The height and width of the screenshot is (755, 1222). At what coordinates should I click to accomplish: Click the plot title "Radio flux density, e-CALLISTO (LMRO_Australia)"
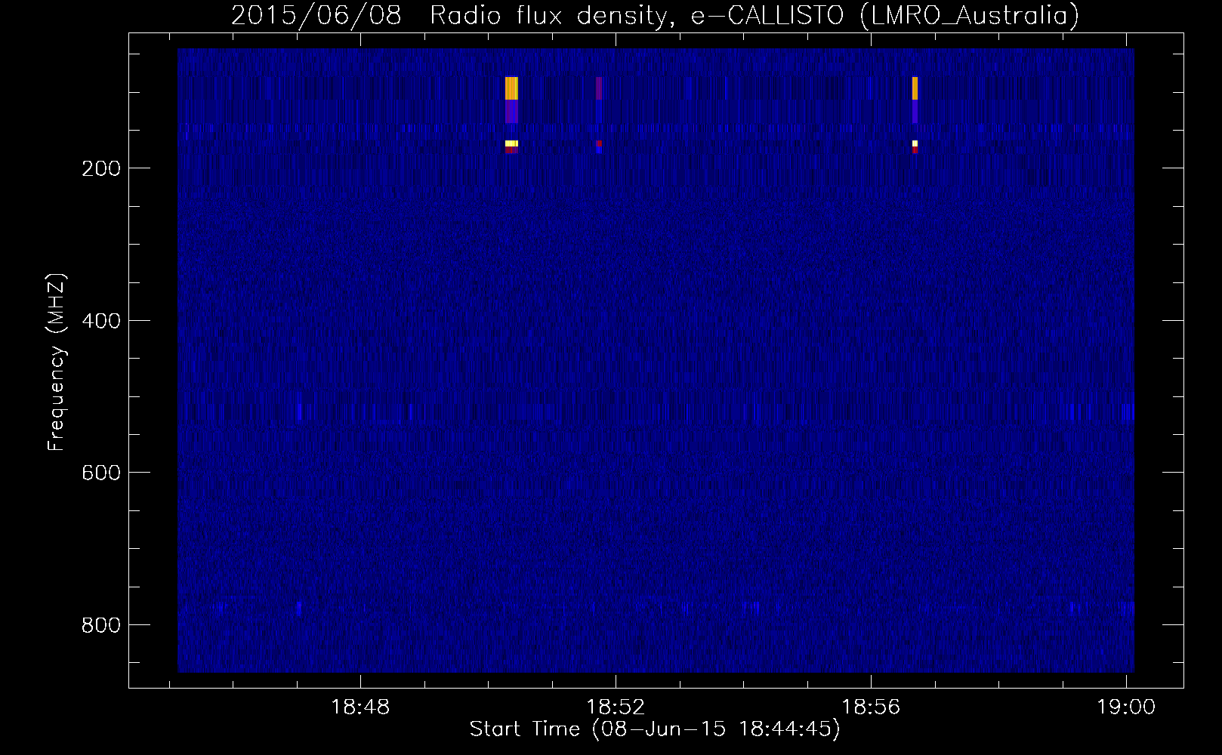click(754, 15)
